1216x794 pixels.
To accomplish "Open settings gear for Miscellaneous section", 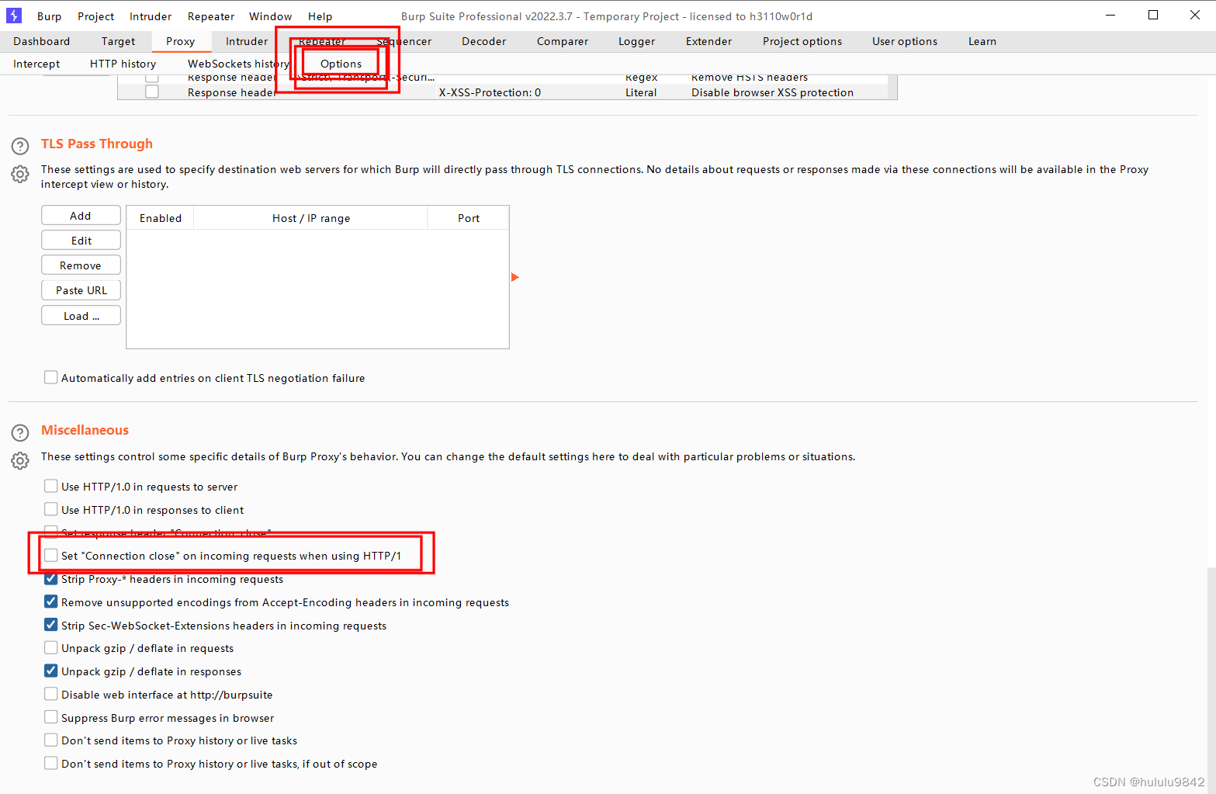I will point(20,461).
